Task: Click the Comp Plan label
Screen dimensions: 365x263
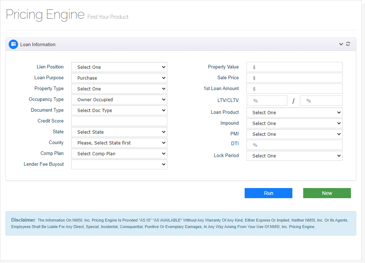Action: 52,153
